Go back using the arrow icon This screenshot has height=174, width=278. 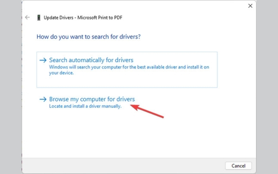pos(27,17)
